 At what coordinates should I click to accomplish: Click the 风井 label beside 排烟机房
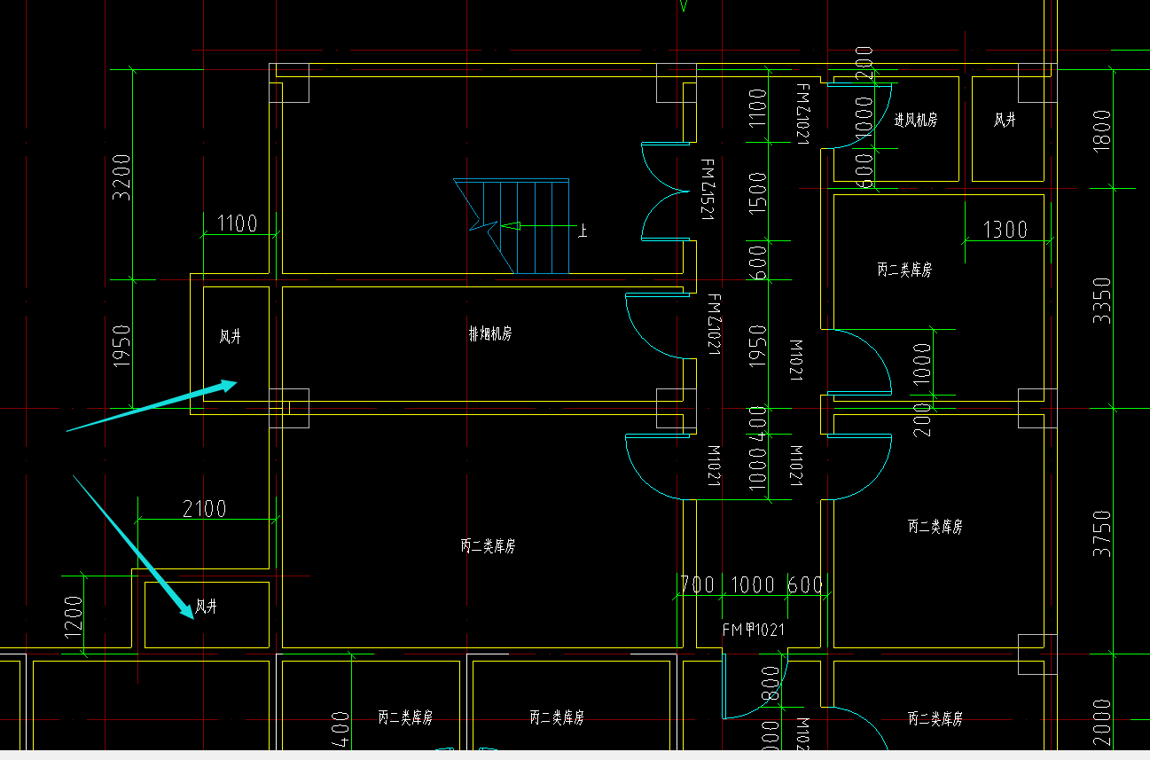[231, 337]
